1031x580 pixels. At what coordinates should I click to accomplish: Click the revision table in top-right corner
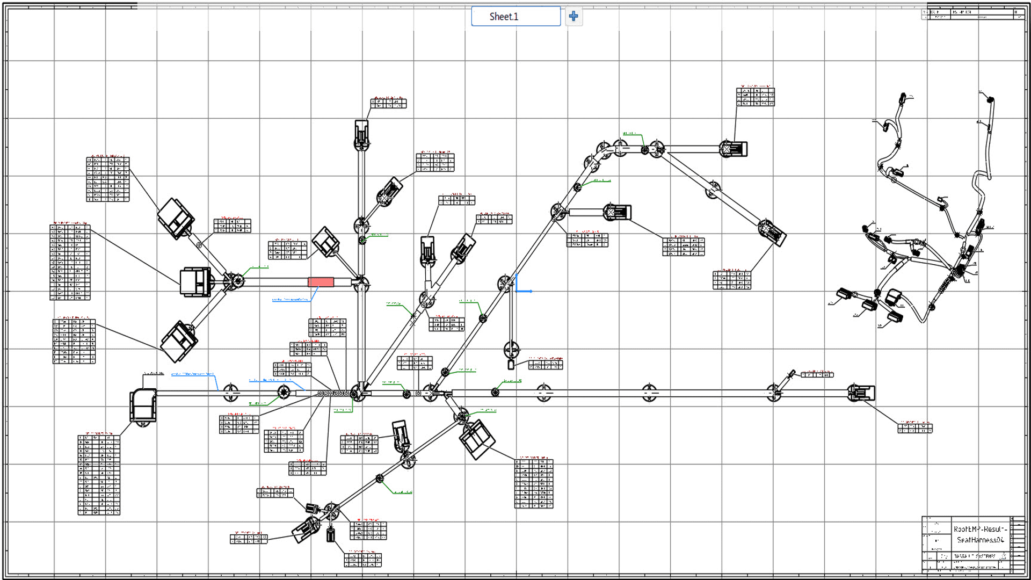[x=973, y=14]
